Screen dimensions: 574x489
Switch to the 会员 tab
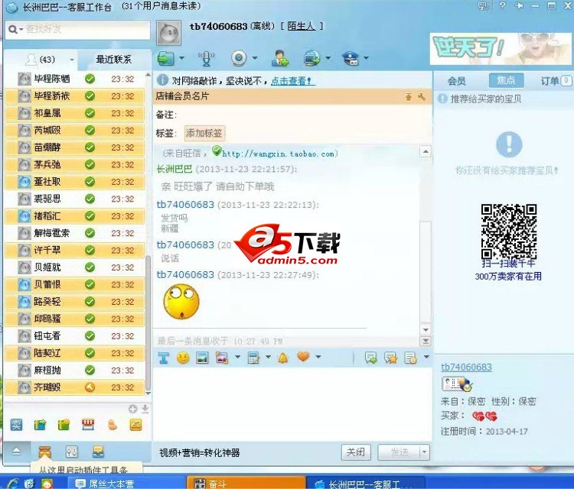pyautogui.click(x=457, y=81)
